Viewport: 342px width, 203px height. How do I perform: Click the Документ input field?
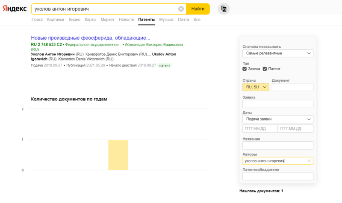click(292, 87)
